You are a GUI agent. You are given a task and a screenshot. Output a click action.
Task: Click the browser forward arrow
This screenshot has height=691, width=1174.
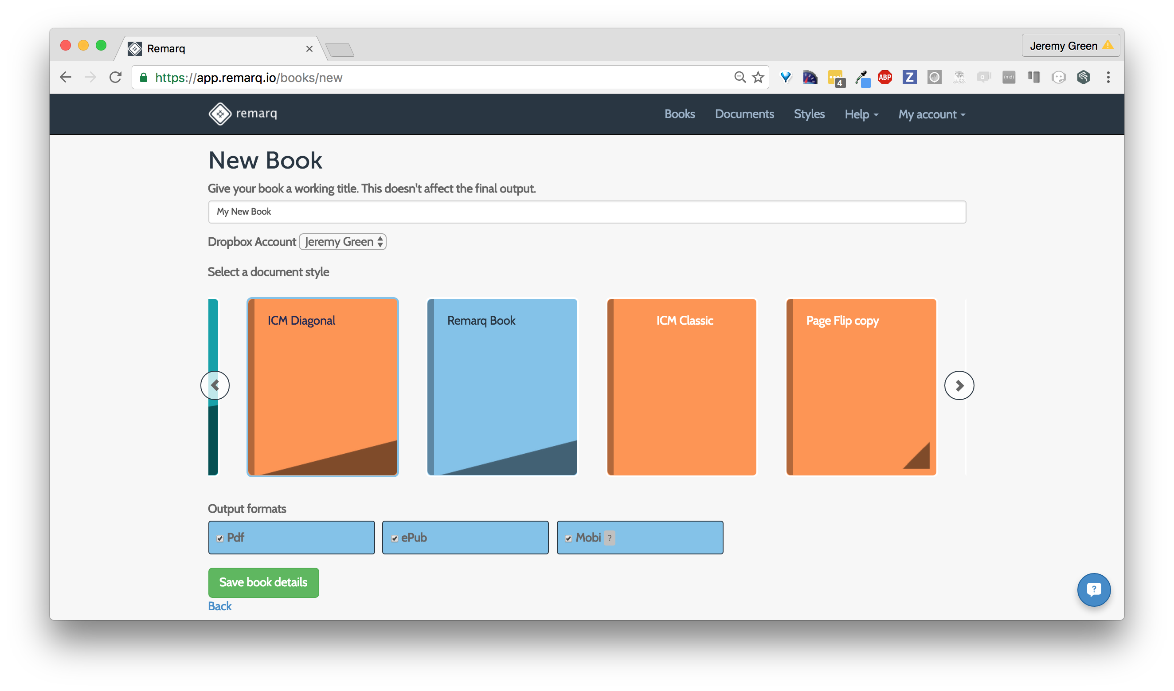(x=90, y=77)
